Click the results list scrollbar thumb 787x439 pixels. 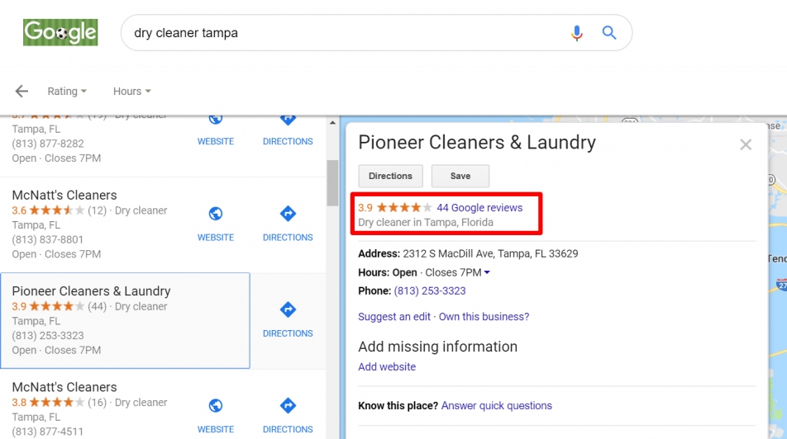click(332, 183)
